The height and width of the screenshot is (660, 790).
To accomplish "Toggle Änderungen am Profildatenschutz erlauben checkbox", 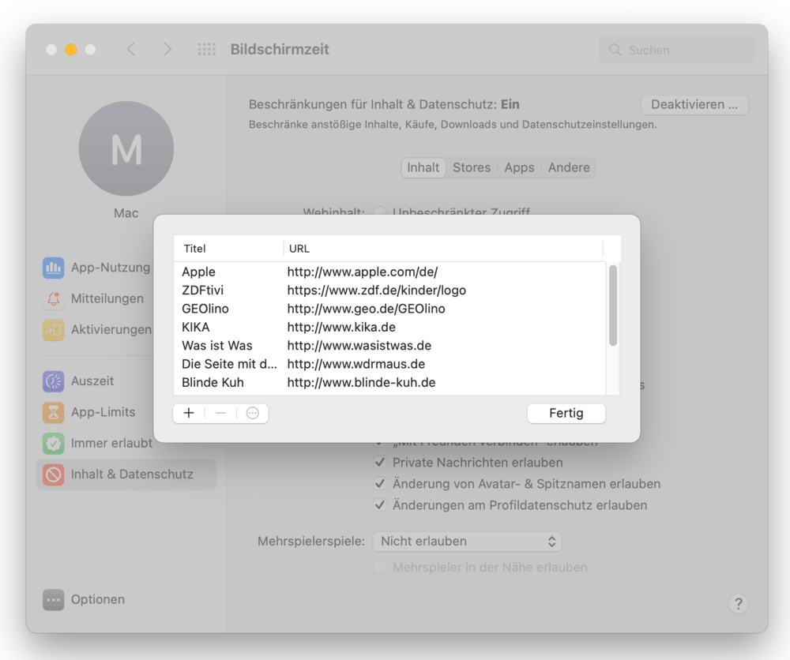I will click(380, 505).
